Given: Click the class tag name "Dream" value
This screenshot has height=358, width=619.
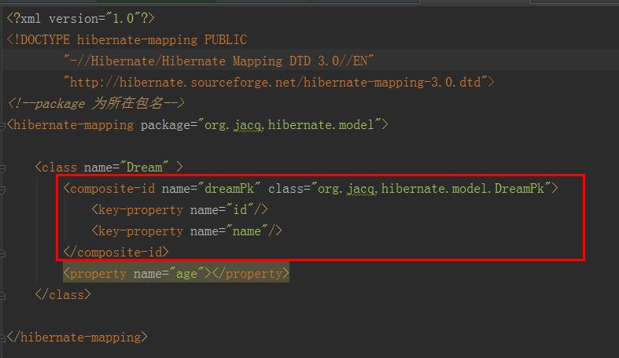Looking at the screenshot, I should point(144,168).
